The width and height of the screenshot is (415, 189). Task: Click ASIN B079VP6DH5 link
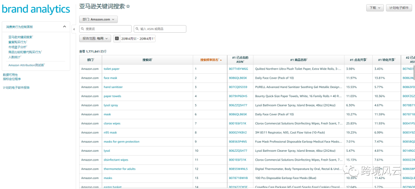click(x=238, y=96)
